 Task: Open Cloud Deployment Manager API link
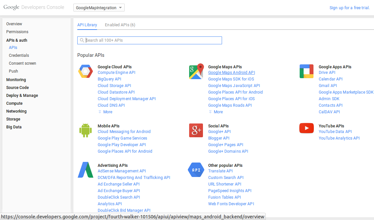coord(127,99)
